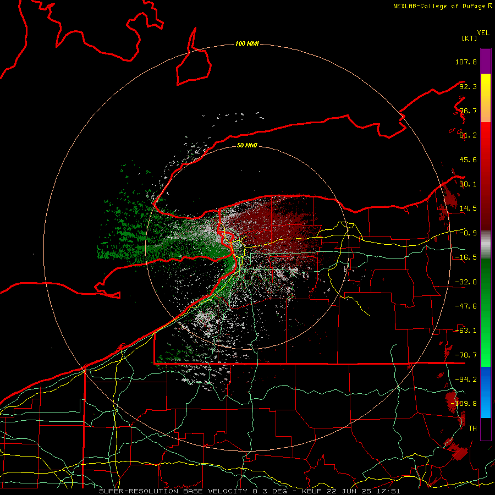Click the -32.0 velocity scale value
495x495 pixels.
point(466,282)
